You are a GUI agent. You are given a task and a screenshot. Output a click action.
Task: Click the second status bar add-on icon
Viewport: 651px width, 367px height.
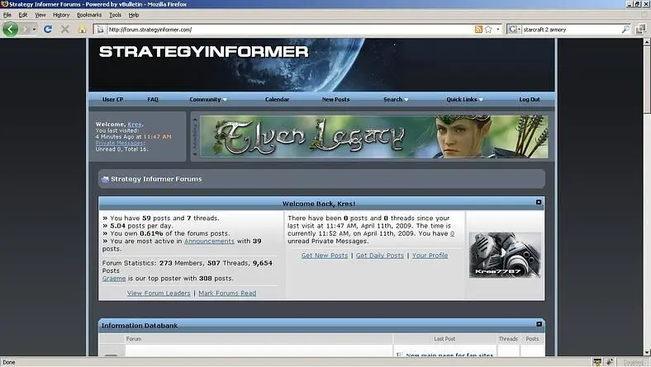click(x=609, y=362)
